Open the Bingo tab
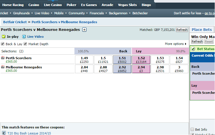The width and height of the screenshot is (215, 135). point(146,5)
